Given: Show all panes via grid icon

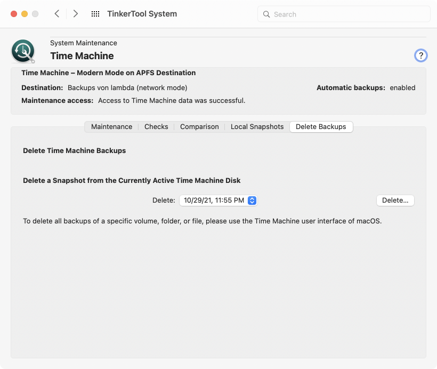Looking at the screenshot, I should click(x=95, y=14).
